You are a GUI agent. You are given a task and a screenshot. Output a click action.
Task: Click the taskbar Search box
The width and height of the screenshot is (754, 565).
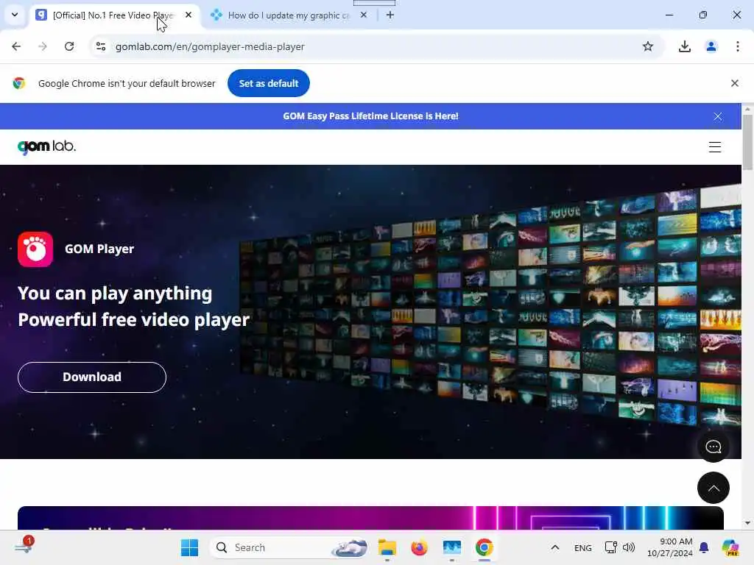(x=289, y=547)
